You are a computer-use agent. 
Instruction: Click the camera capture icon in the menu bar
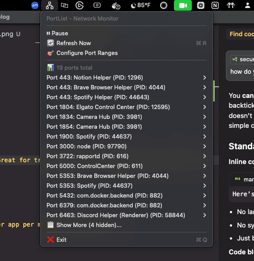coord(97,5)
